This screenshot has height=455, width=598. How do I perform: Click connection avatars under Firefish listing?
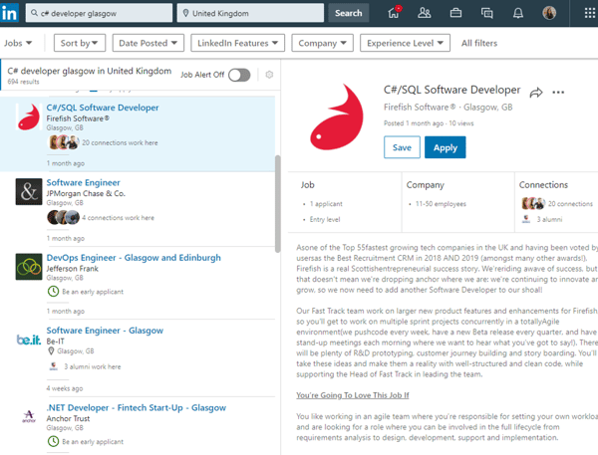pyautogui.click(x=63, y=142)
